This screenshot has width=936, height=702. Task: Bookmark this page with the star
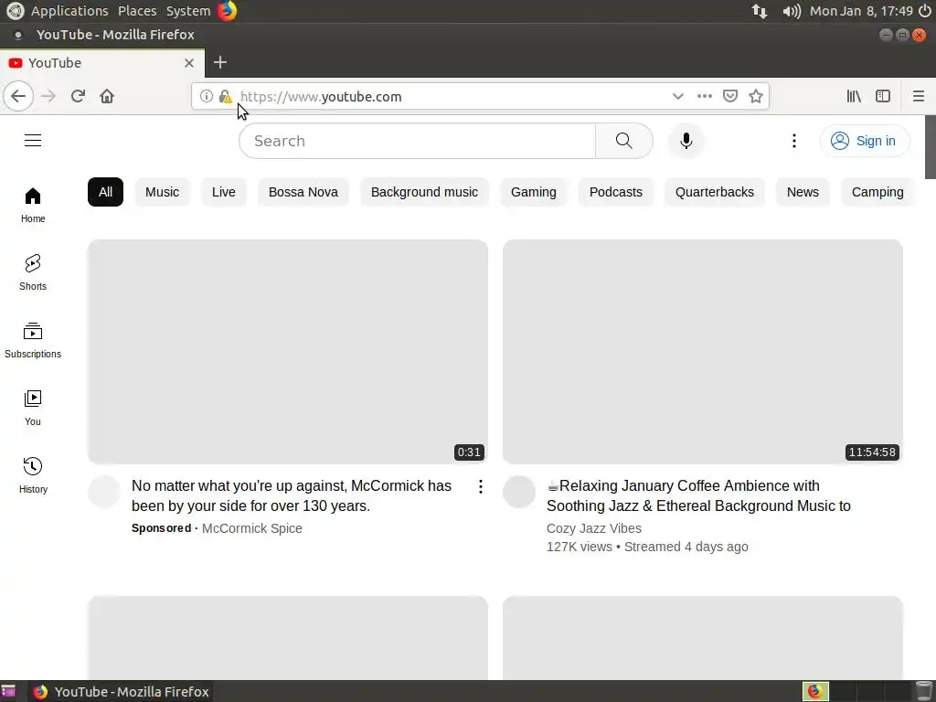pyautogui.click(x=756, y=96)
